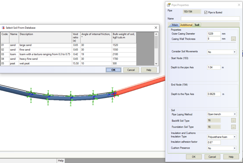Confirm soil selection with OK button
Image resolution: width=243 pixels, height=163 pixels.
(x=113, y=70)
